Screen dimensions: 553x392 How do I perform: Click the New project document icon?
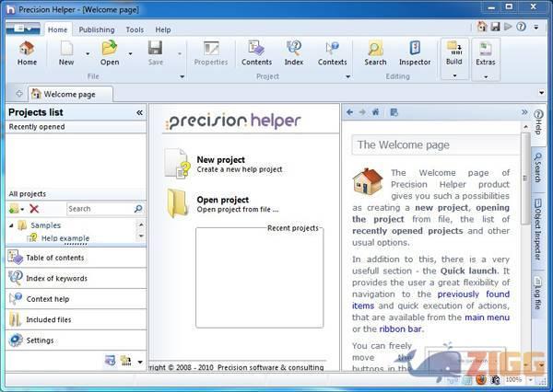pyautogui.click(x=177, y=164)
